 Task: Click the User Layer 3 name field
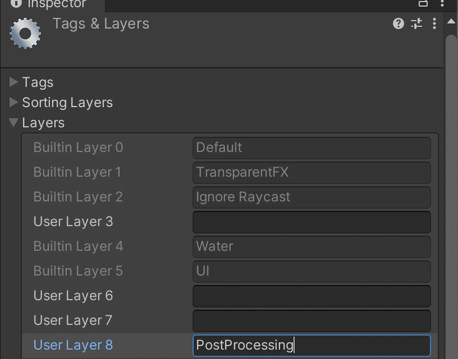coord(311,222)
